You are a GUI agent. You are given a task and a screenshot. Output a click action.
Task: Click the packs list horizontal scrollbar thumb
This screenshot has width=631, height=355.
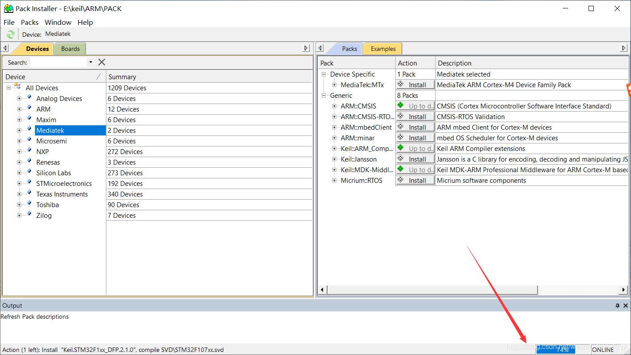[x=432, y=290]
